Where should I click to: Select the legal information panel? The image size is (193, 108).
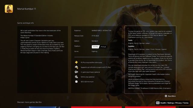coord(150,60)
